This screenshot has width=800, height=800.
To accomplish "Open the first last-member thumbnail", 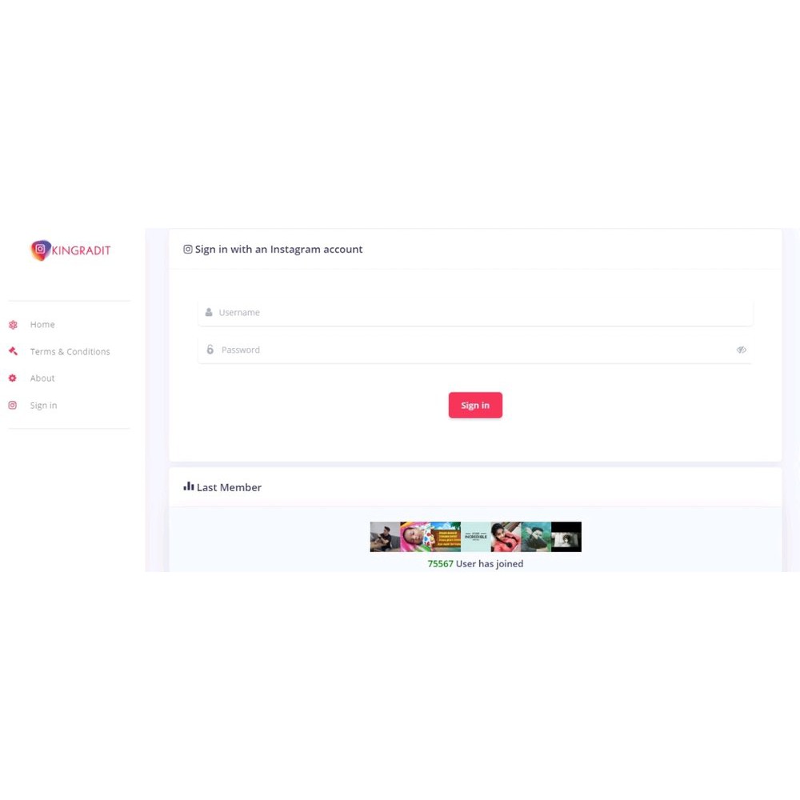I will pyautogui.click(x=385, y=537).
